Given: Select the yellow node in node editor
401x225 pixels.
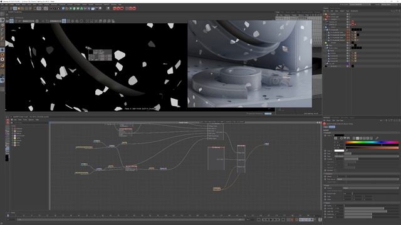Looking at the screenshot, I should [217, 189].
